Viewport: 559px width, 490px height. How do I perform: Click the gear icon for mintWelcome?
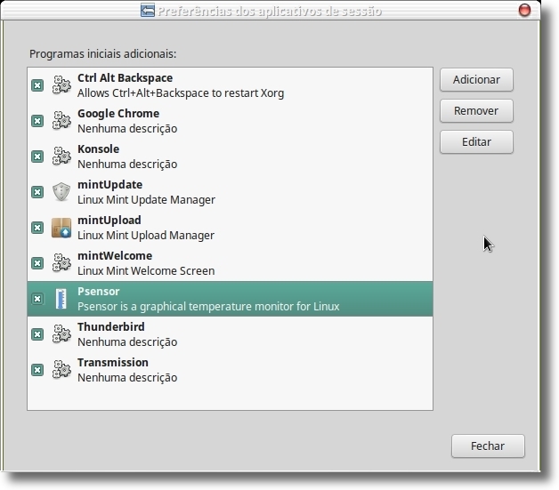[61, 263]
